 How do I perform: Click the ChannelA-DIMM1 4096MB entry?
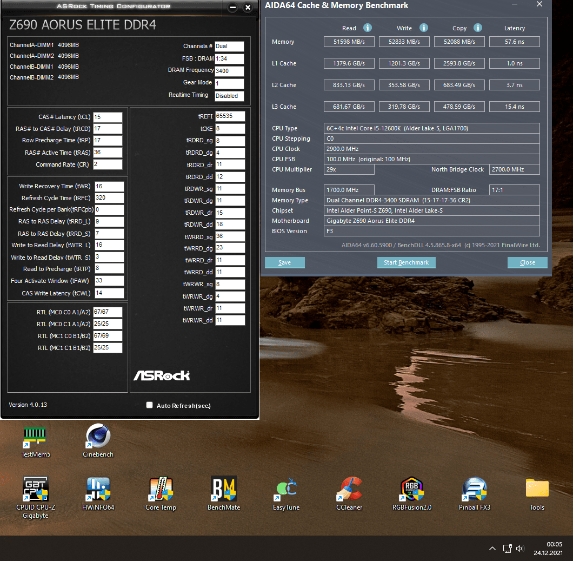click(x=44, y=45)
